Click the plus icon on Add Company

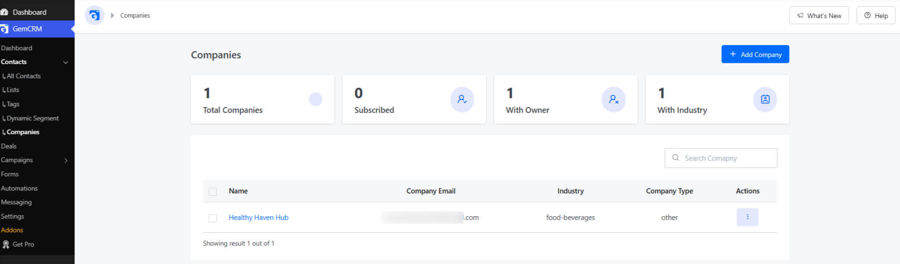pyautogui.click(x=733, y=54)
